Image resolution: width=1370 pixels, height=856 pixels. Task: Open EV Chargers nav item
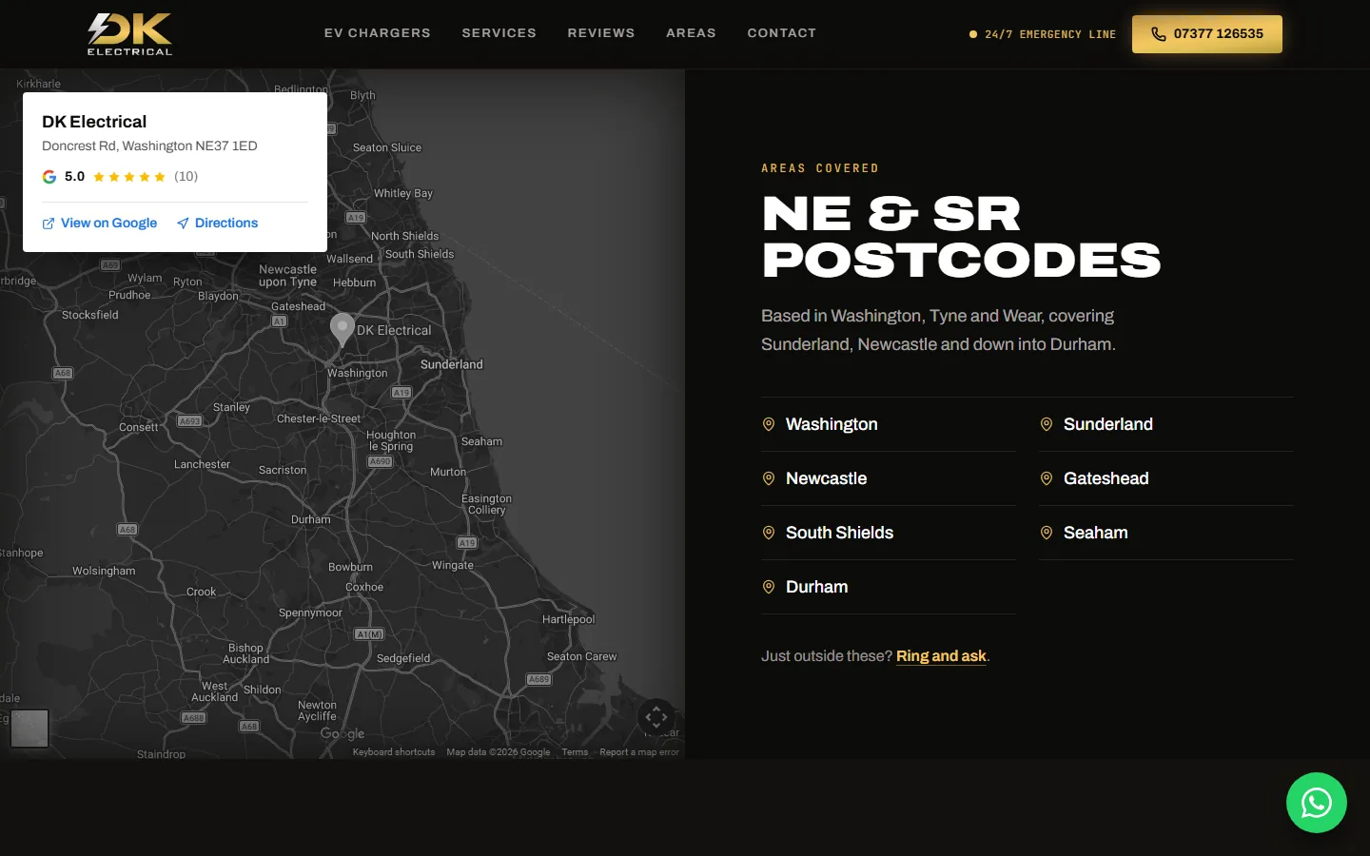(378, 33)
